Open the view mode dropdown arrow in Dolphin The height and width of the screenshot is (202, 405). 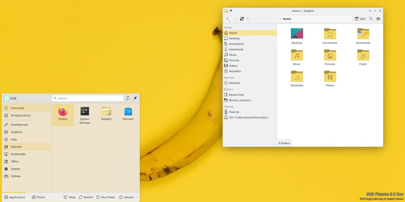pos(248,19)
